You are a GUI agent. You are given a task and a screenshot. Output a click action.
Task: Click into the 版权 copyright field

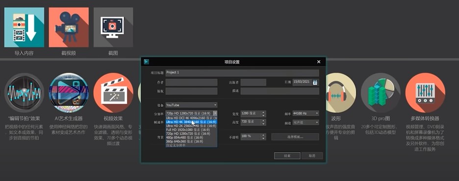click(x=191, y=91)
